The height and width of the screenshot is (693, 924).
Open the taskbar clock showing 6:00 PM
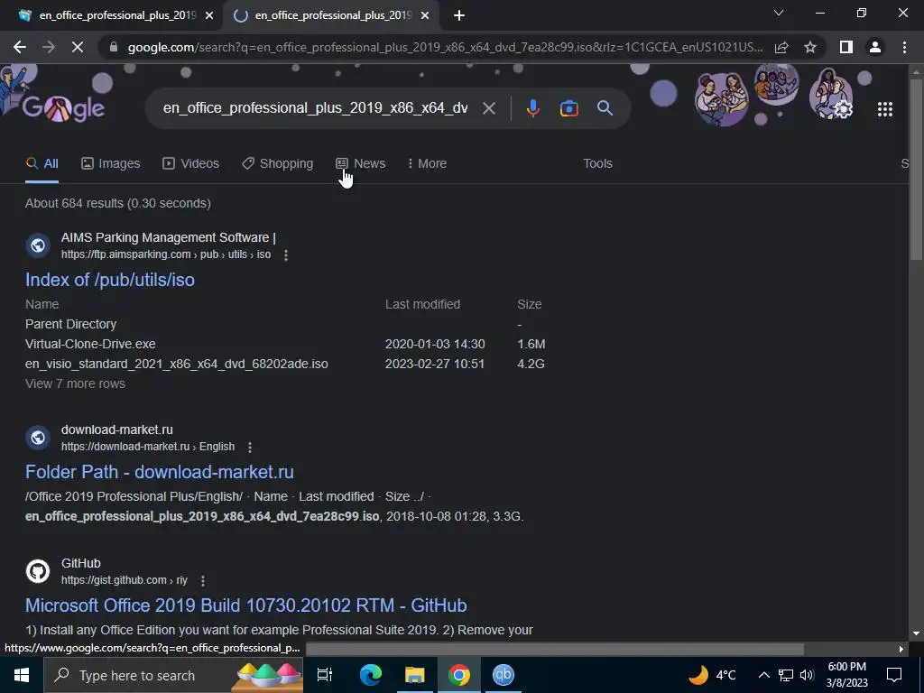pos(846,675)
